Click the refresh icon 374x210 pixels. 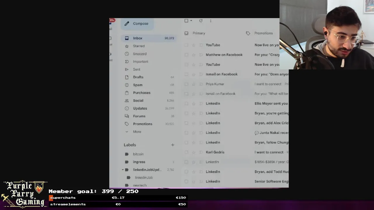click(201, 21)
